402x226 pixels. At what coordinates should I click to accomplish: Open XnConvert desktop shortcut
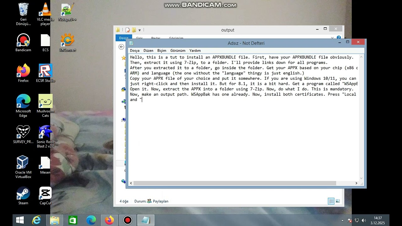pos(68,43)
